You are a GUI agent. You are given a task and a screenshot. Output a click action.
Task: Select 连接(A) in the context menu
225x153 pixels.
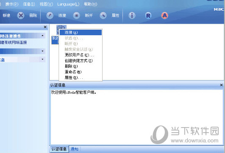tap(81, 33)
